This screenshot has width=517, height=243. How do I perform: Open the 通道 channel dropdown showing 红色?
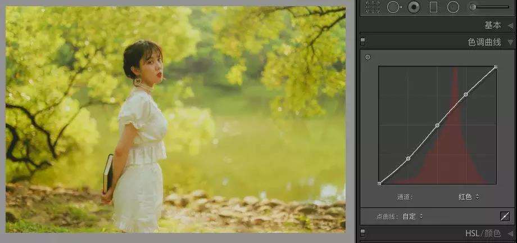[x=469, y=197]
